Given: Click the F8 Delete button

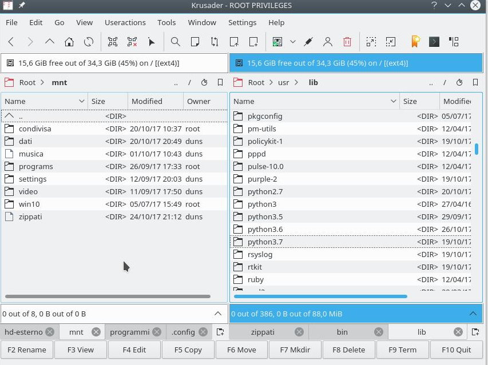Looking at the screenshot, I should tap(349, 350).
